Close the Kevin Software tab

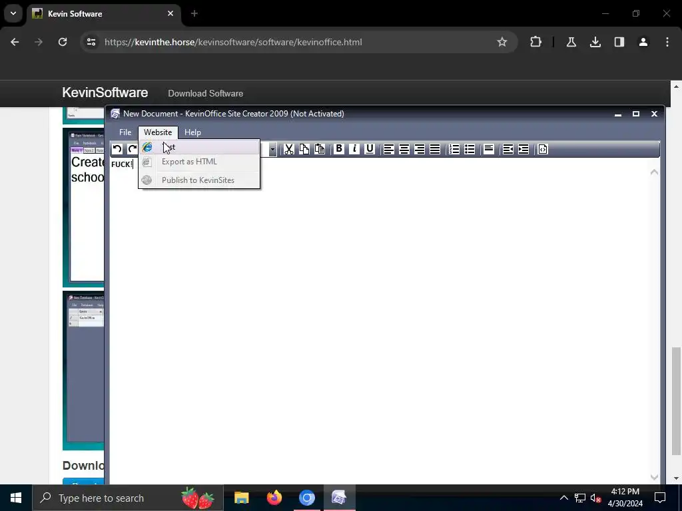tap(170, 13)
